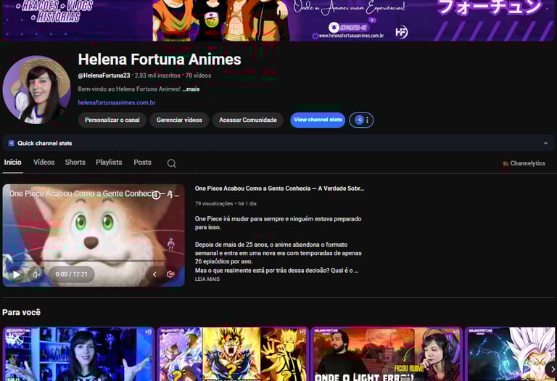Open the Posts tab
This screenshot has height=381, width=557.
point(142,163)
